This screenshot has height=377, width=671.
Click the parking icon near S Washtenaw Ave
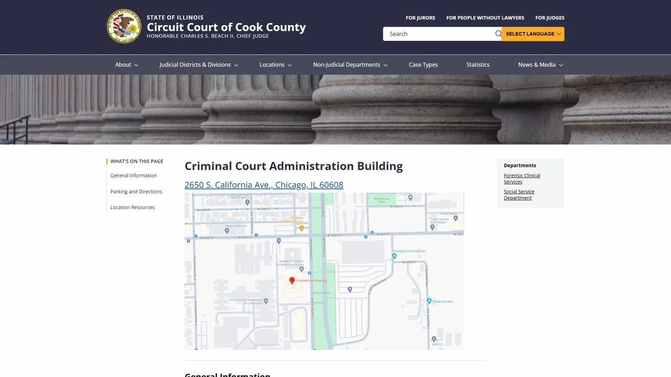350,289
